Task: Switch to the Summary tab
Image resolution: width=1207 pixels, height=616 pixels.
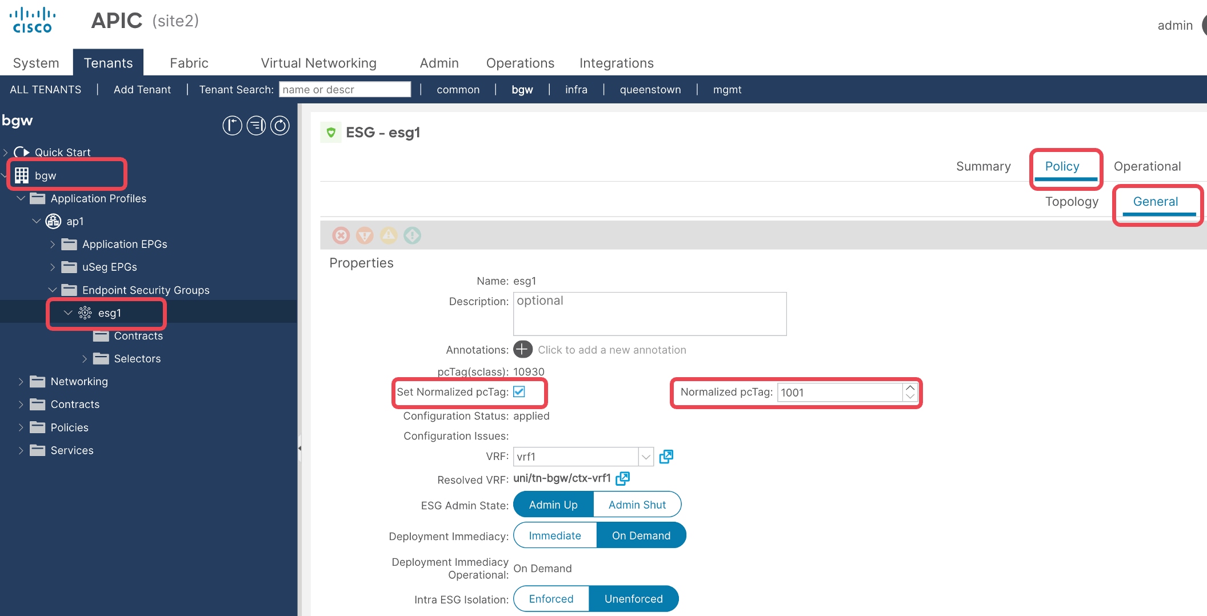Action: (984, 166)
